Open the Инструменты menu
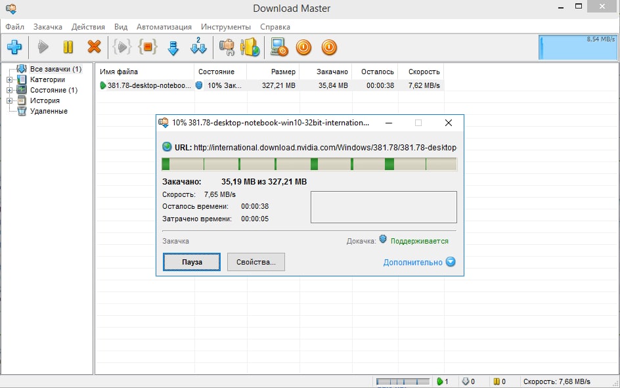620x388 pixels. pos(226,27)
